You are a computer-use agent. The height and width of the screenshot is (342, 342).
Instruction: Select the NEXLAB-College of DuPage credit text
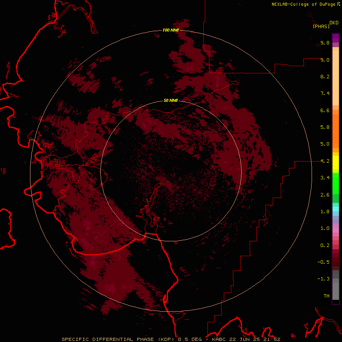pyautogui.click(x=303, y=4)
